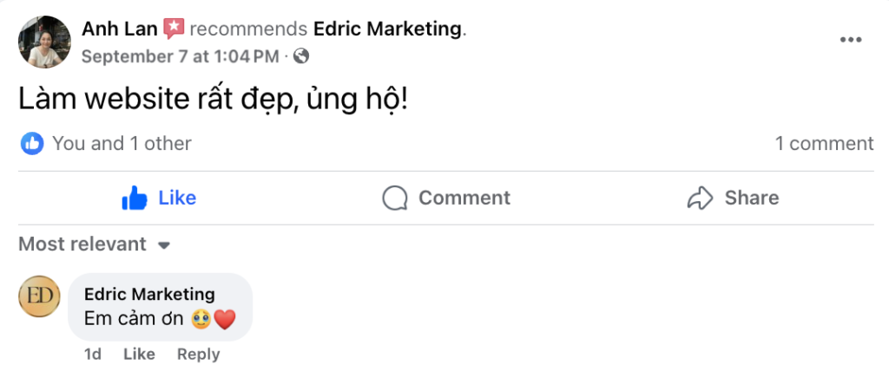Click the September 7 at 1:04 PM timestamp

[x=180, y=56]
